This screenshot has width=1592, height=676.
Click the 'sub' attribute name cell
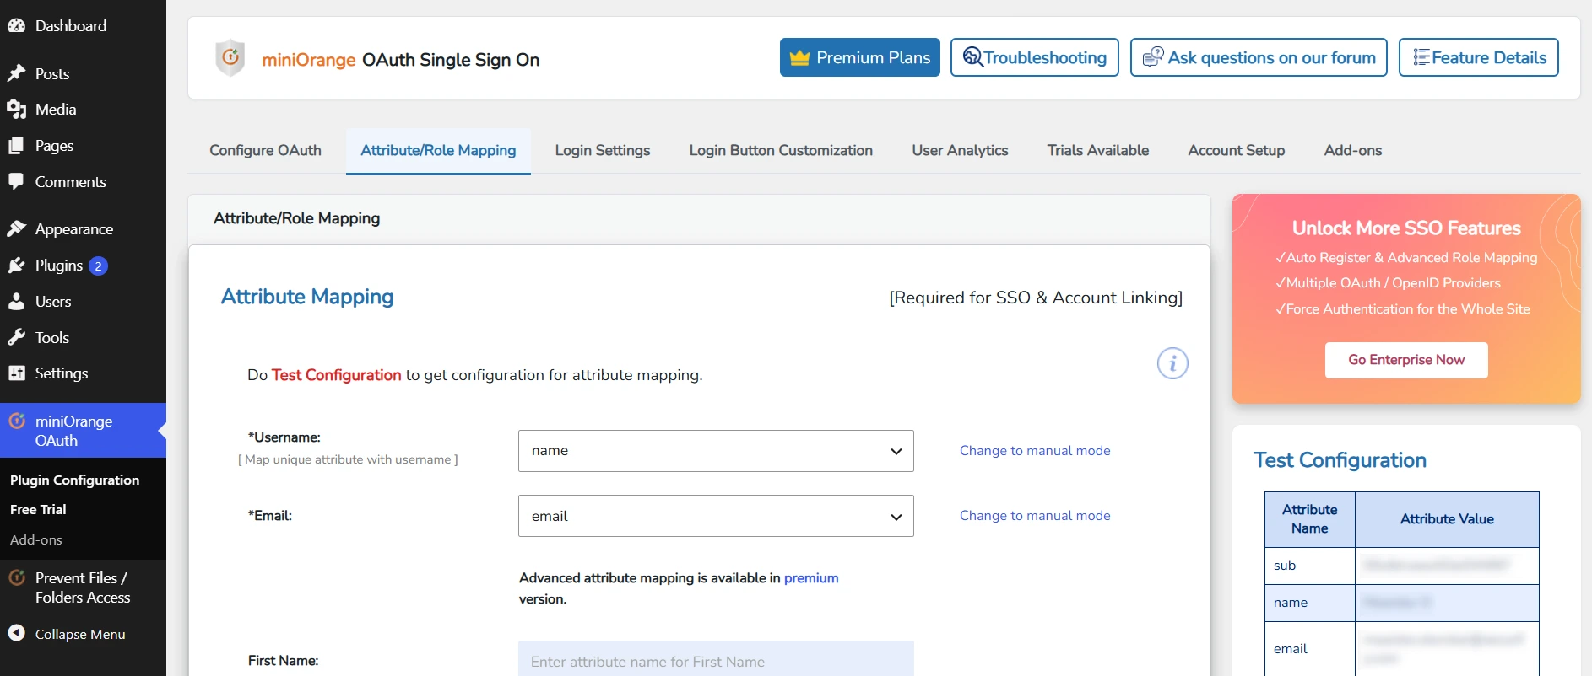click(x=1310, y=566)
